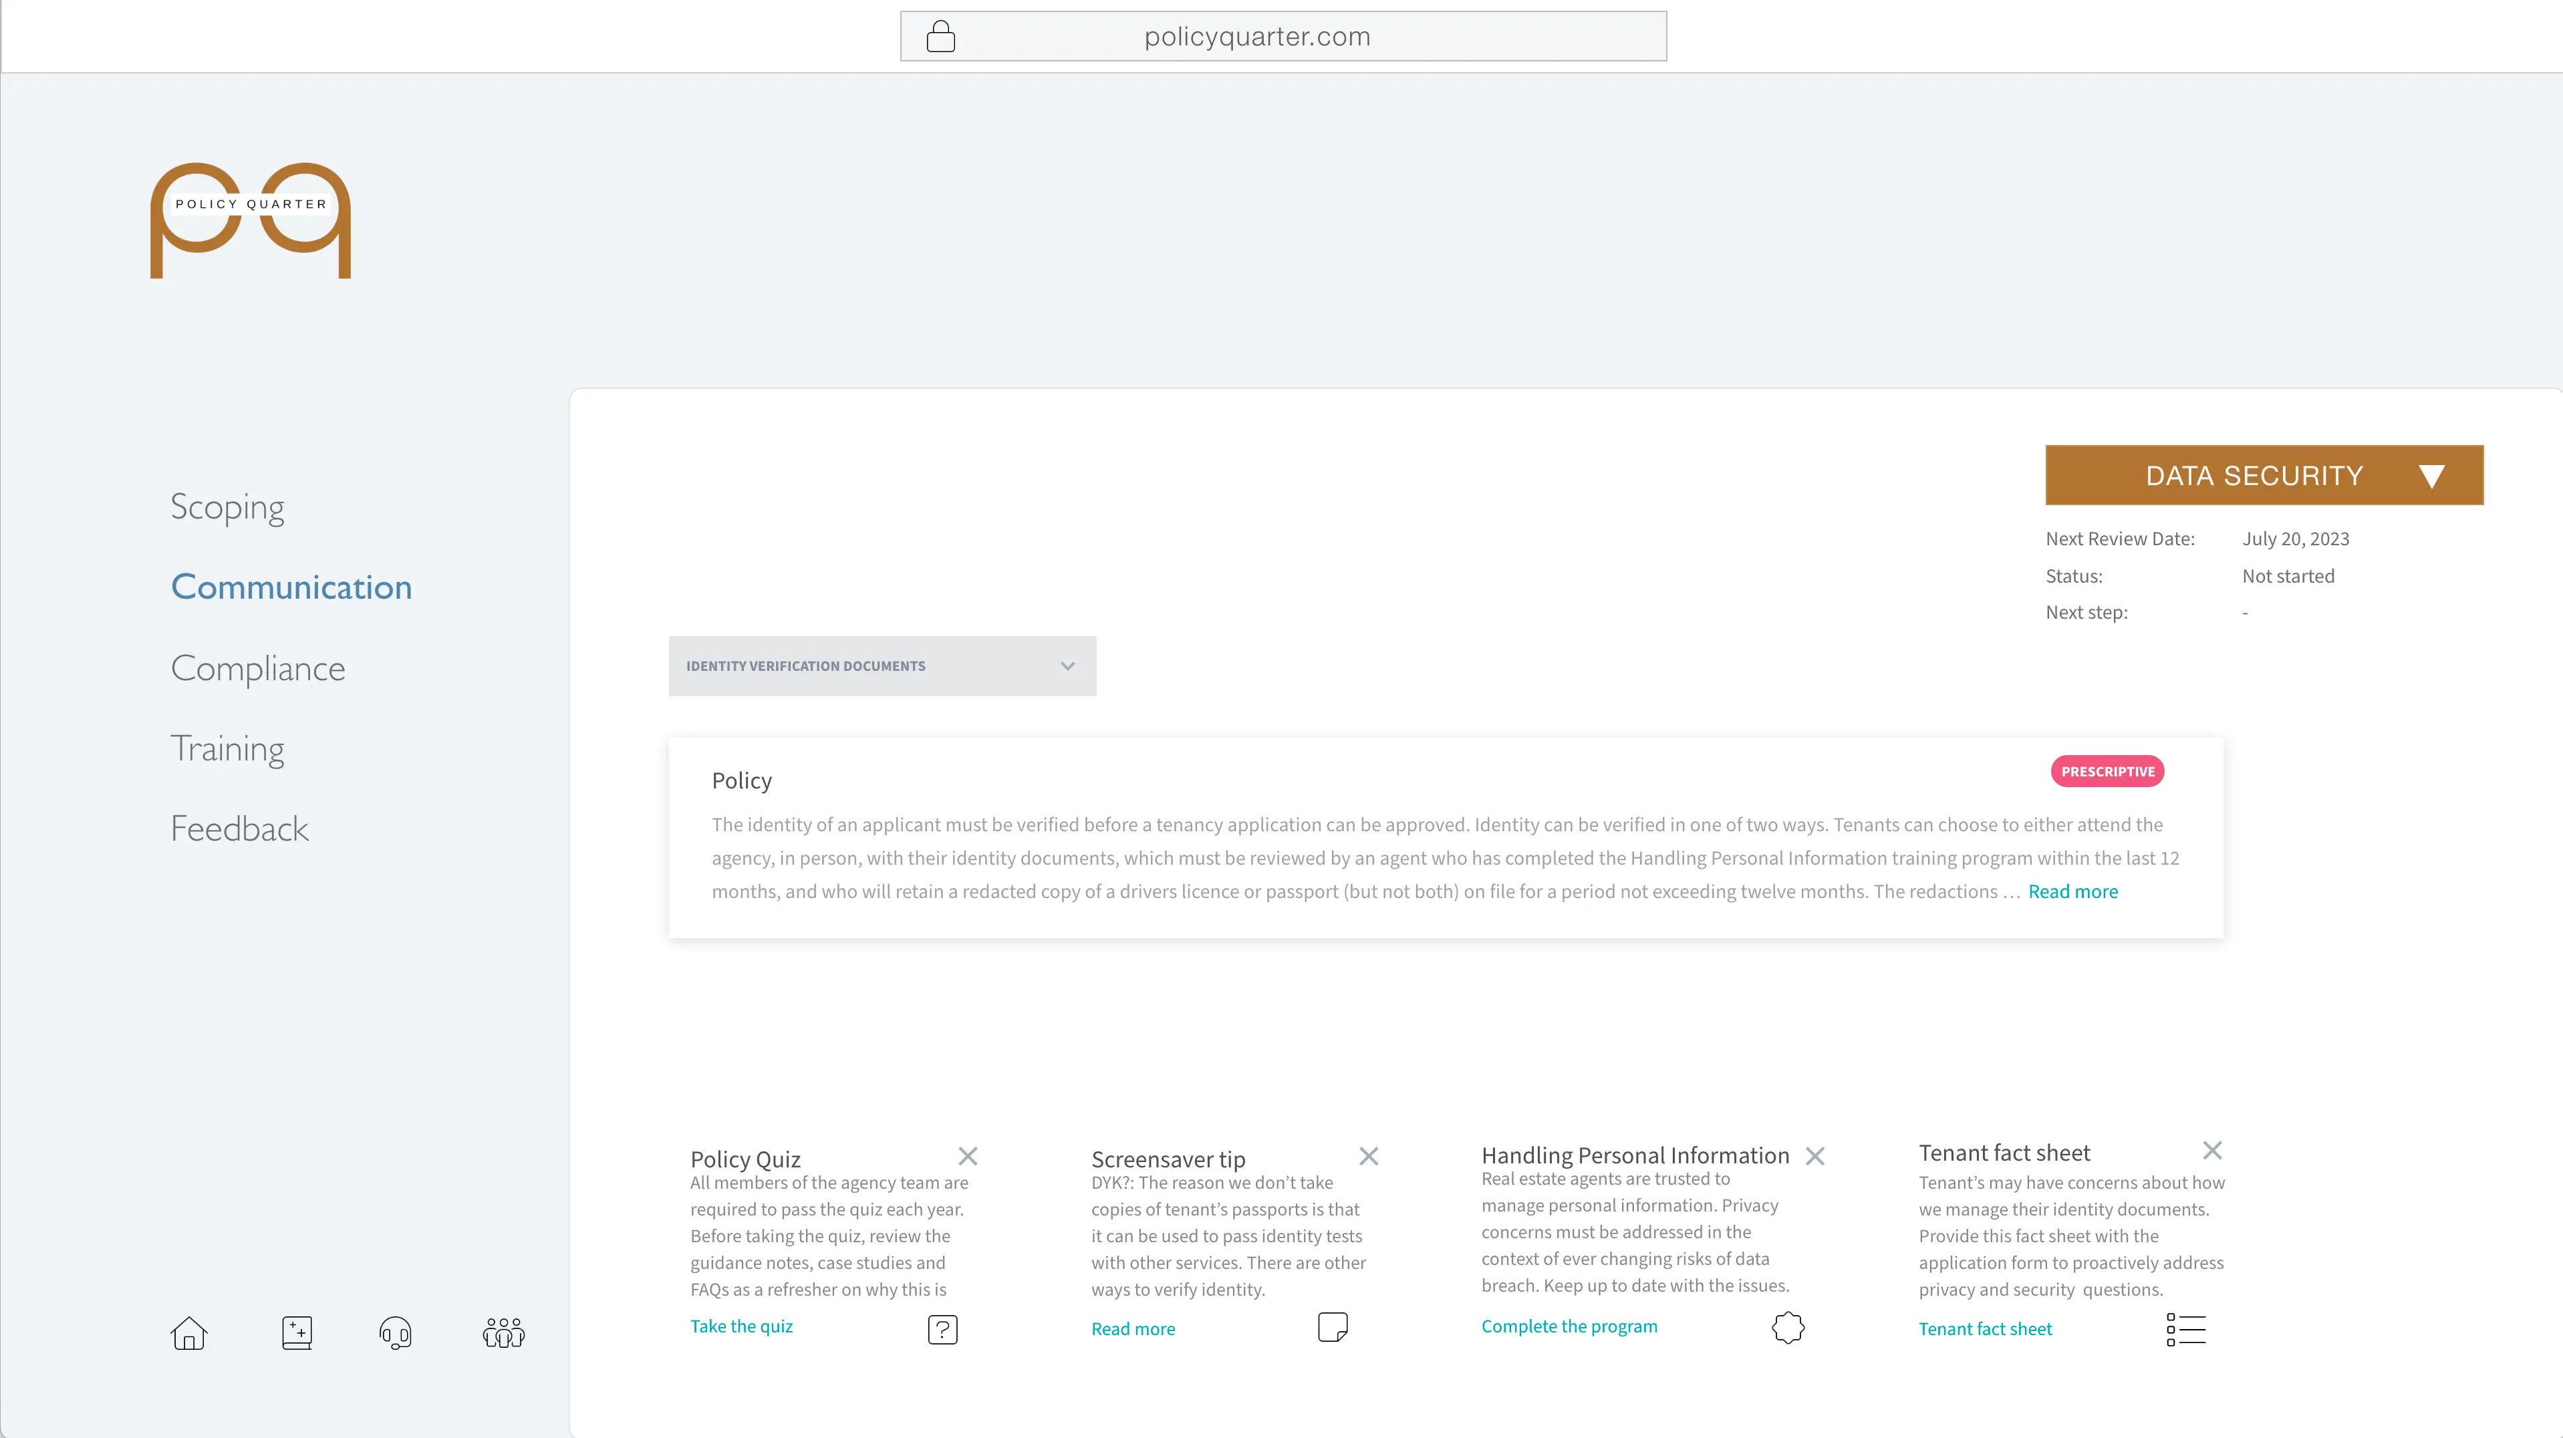Click the white triangle arrow on Data Security
2563x1438 pixels.
(x=2431, y=476)
